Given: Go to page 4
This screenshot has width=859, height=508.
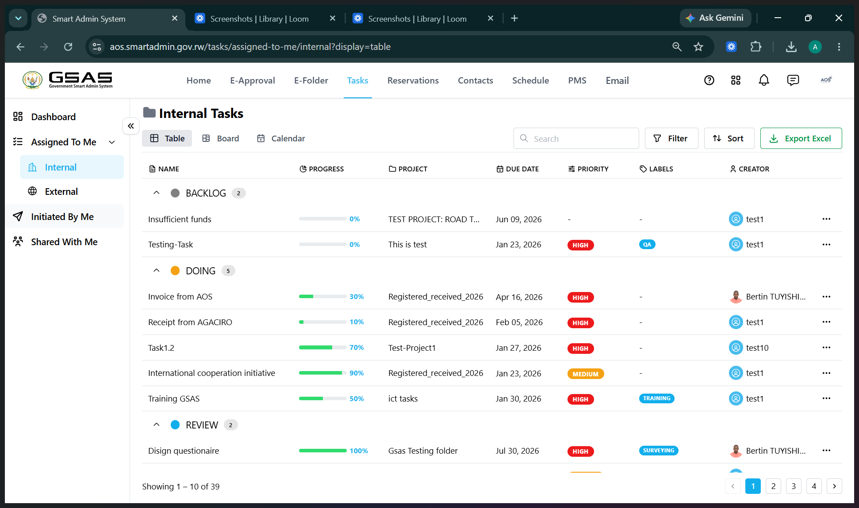Looking at the screenshot, I should coord(814,486).
